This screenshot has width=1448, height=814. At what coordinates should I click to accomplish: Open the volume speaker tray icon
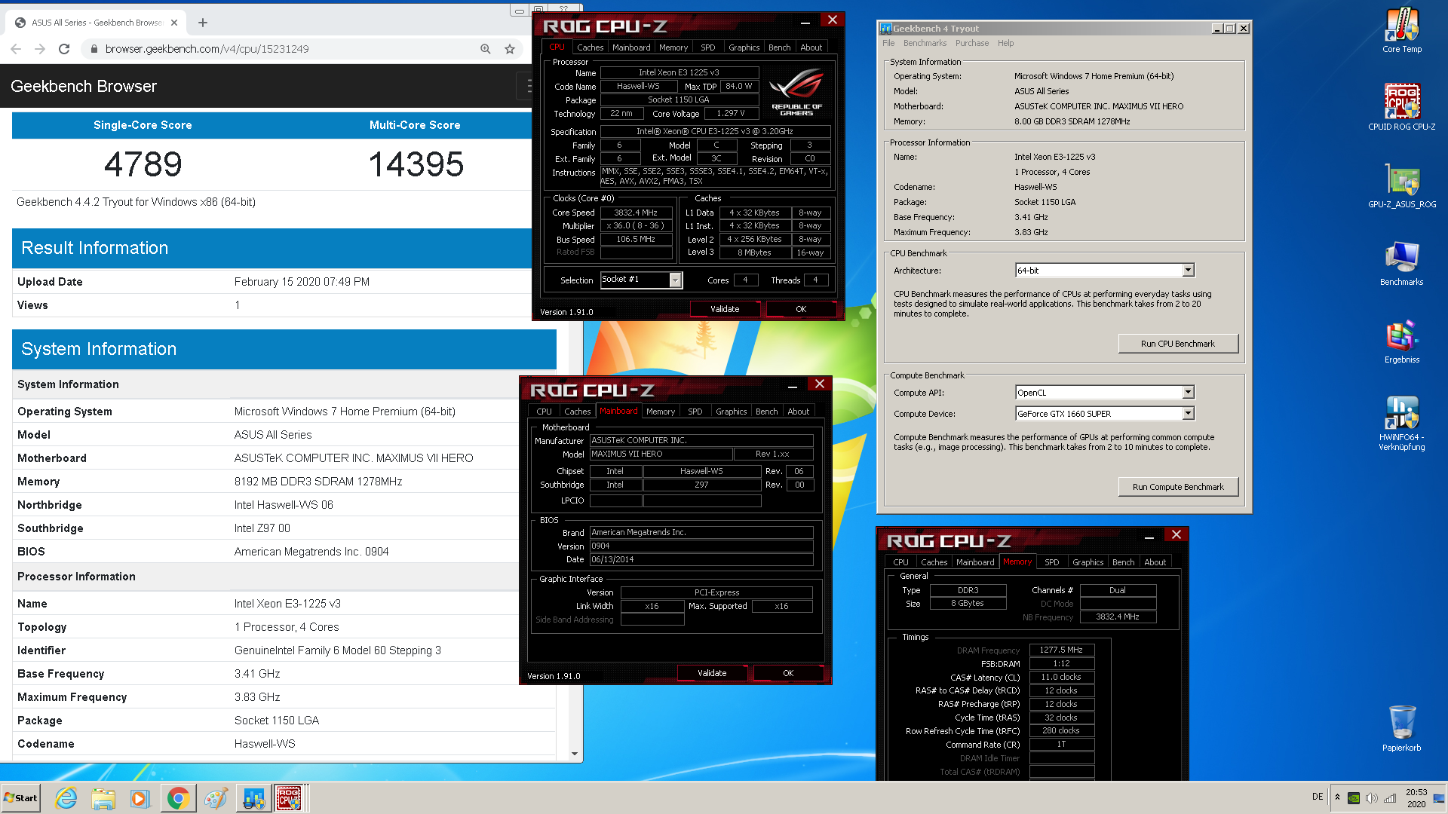coord(1372,798)
